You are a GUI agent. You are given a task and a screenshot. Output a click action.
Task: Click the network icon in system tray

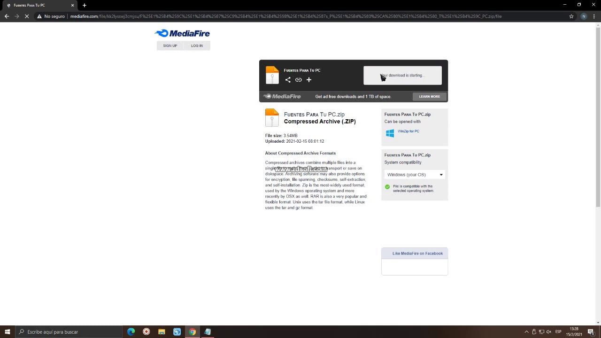(541, 332)
